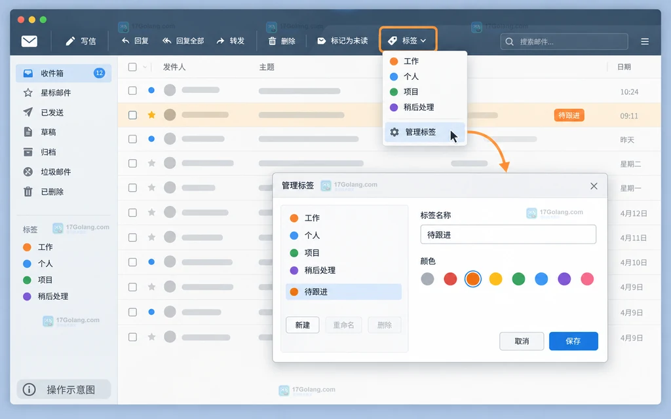671x419 pixels.
Task: Check the 4月12日 email's checkbox
Action: pos(132,213)
